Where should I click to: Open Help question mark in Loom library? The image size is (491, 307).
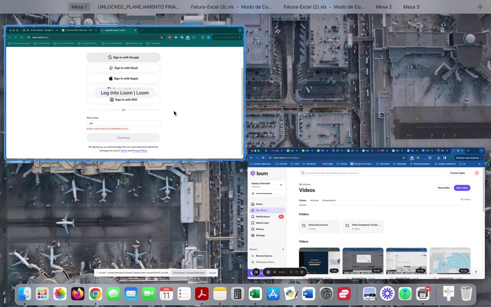click(x=476, y=272)
